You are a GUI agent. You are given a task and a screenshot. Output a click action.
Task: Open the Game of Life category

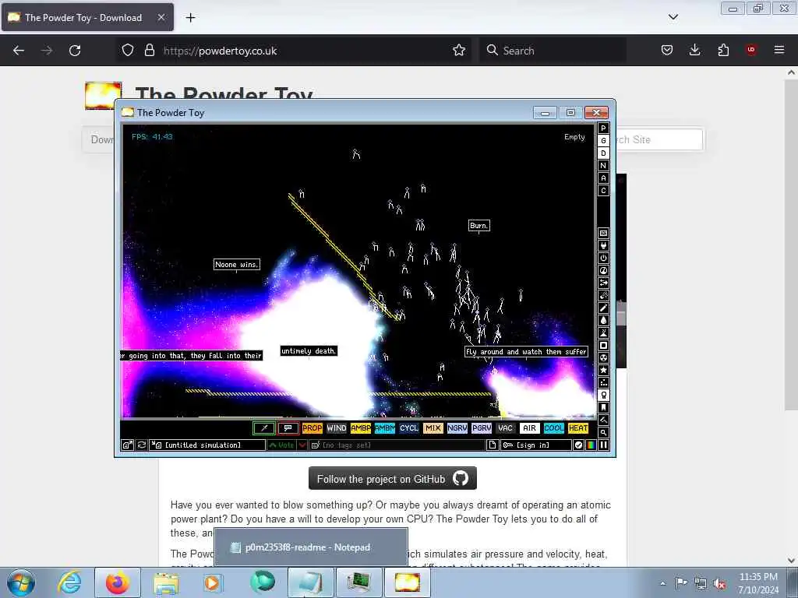604,383
